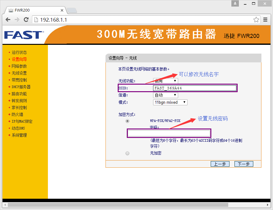Open 运行状态 in the sidebar

click(19, 52)
